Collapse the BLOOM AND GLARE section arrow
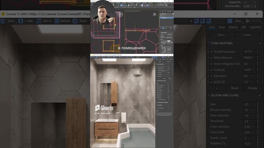The width and height of the screenshot is (264, 148). tap(209, 95)
